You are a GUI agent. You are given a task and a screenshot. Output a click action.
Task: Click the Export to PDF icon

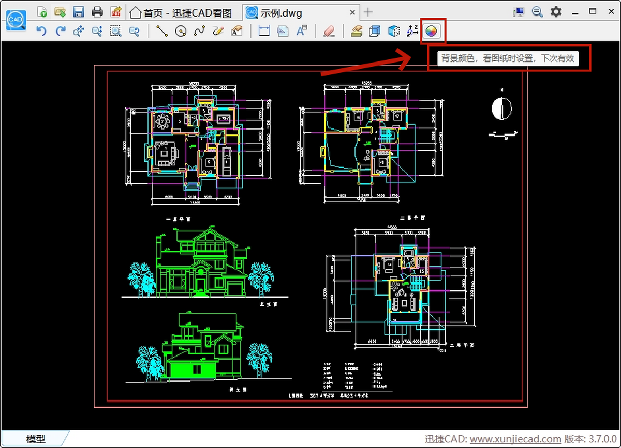tap(116, 12)
